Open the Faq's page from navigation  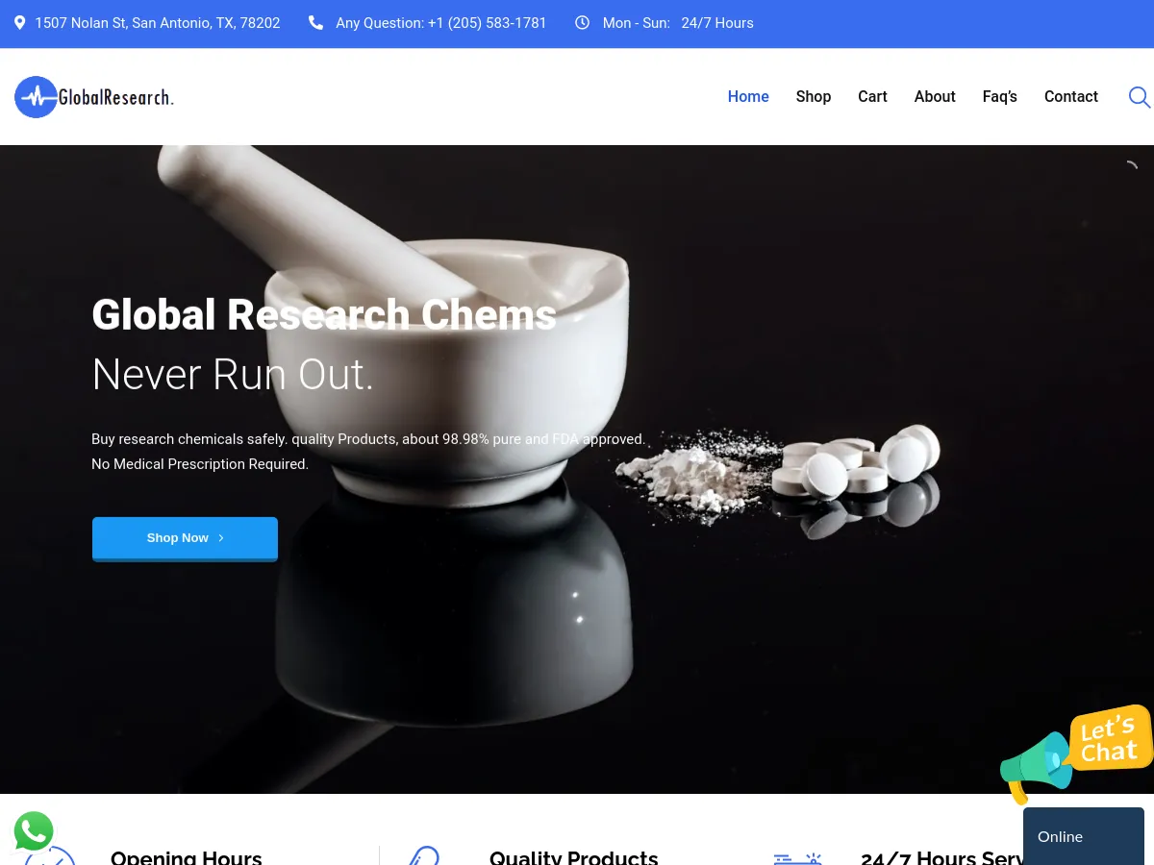pos(999,96)
